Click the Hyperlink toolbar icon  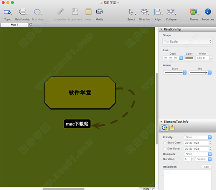click(60, 11)
